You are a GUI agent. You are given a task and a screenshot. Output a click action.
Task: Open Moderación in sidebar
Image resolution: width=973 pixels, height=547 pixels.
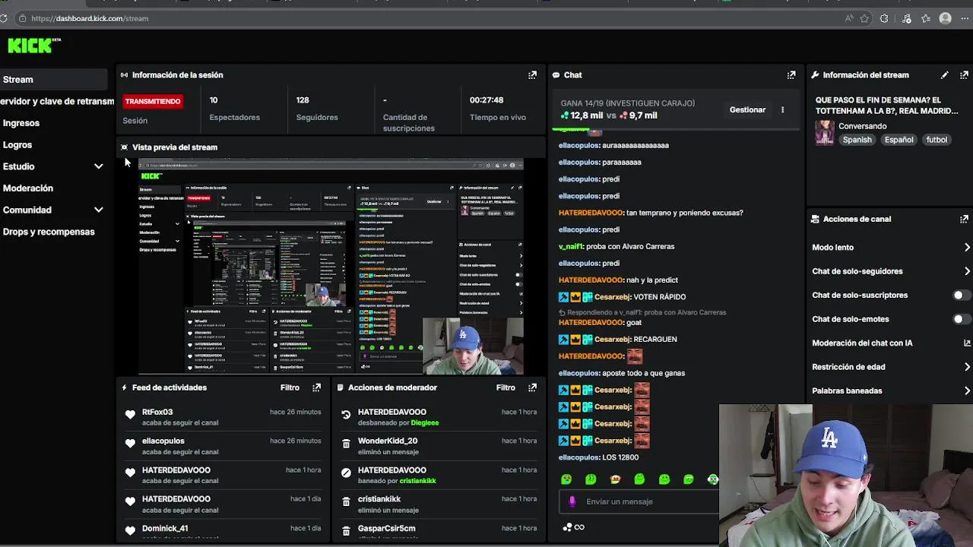(x=28, y=188)
